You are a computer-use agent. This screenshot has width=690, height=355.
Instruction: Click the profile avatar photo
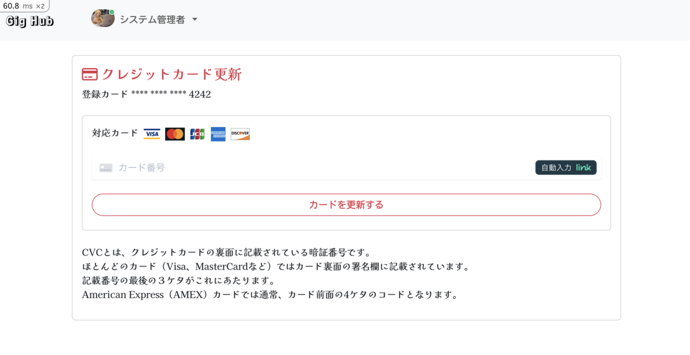[102, 18]
